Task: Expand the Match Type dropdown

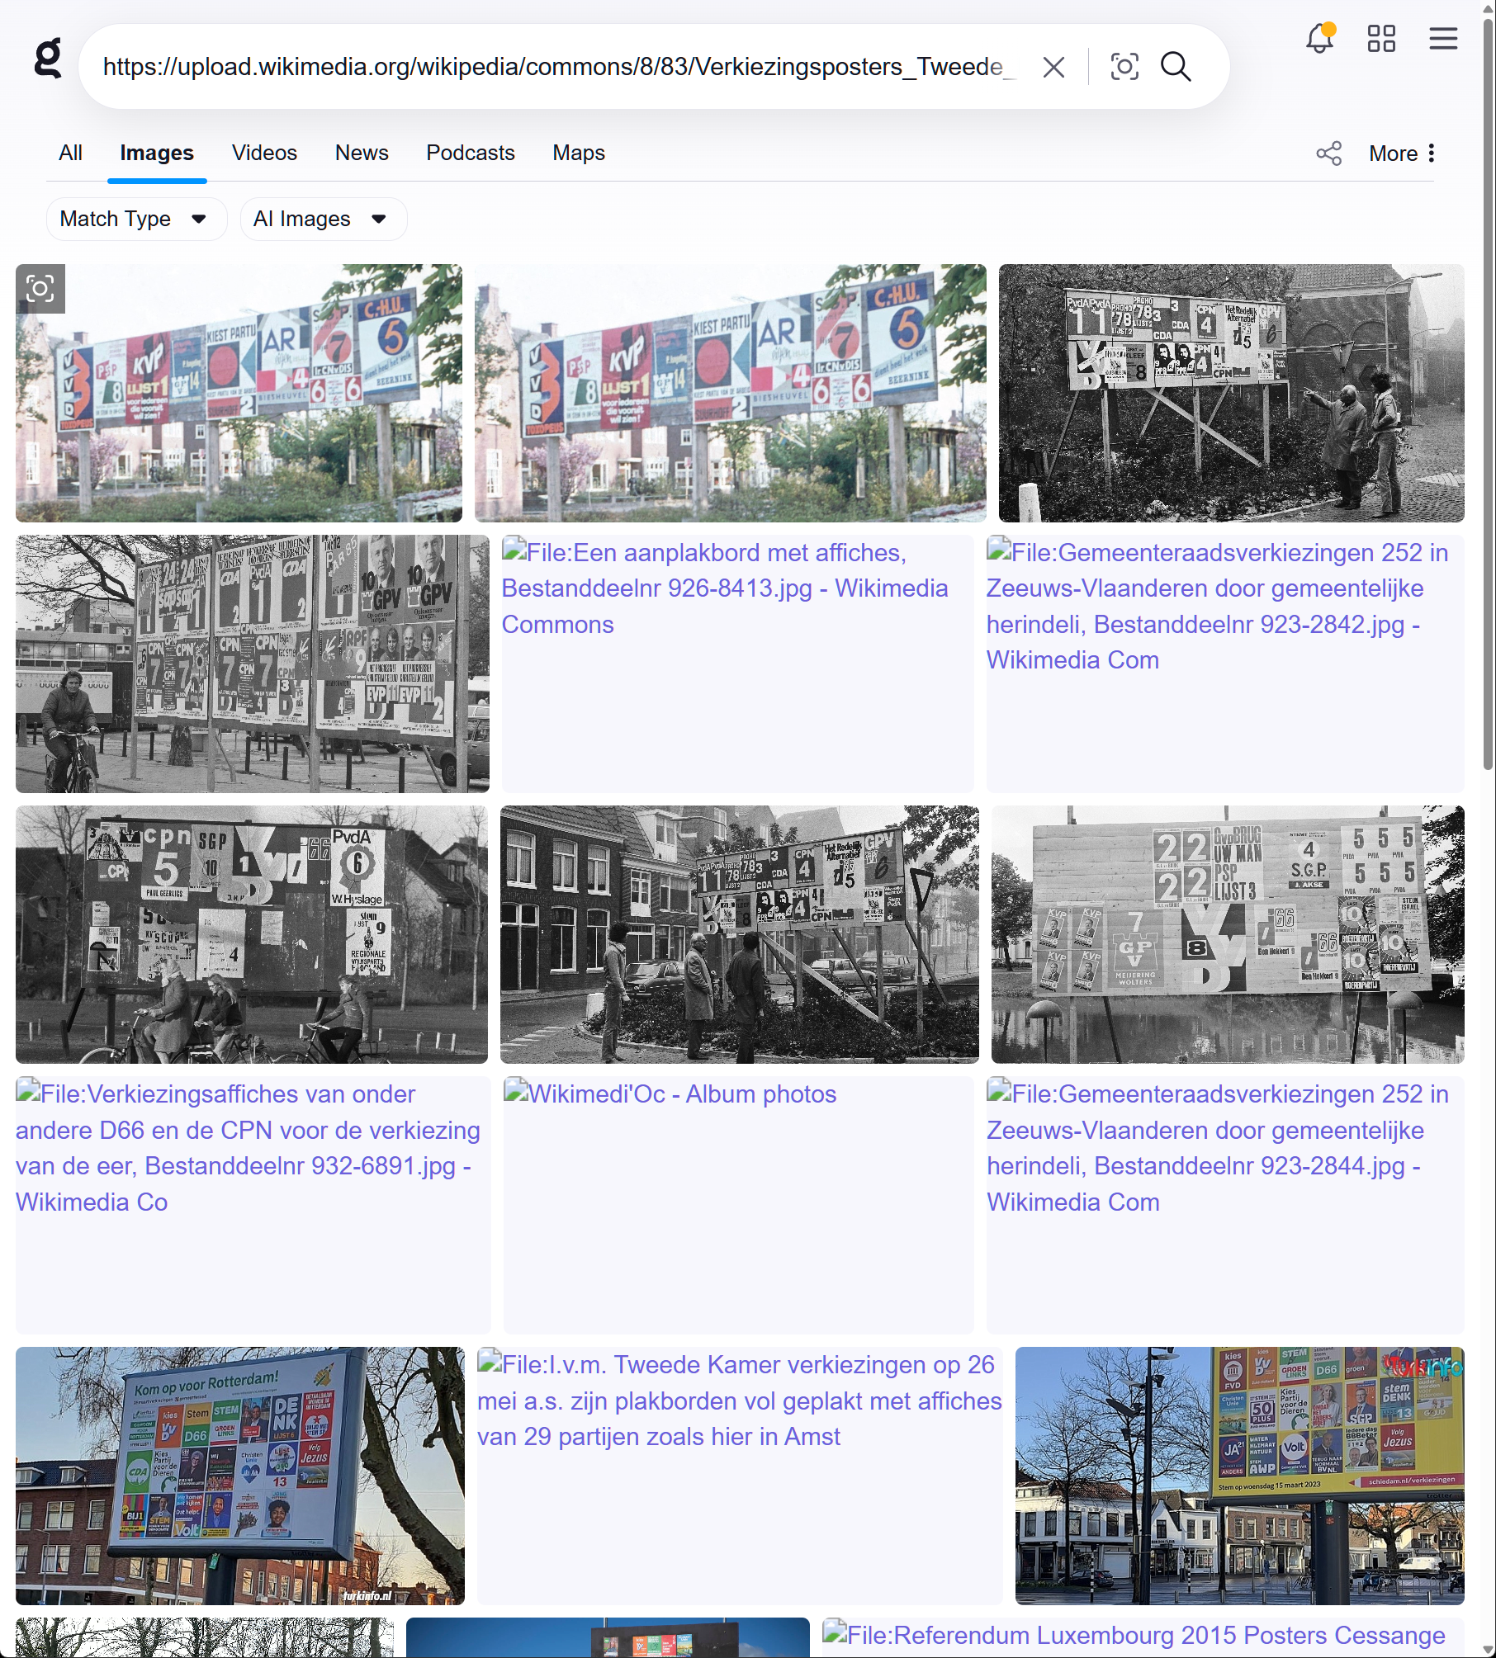Action: 135,220
